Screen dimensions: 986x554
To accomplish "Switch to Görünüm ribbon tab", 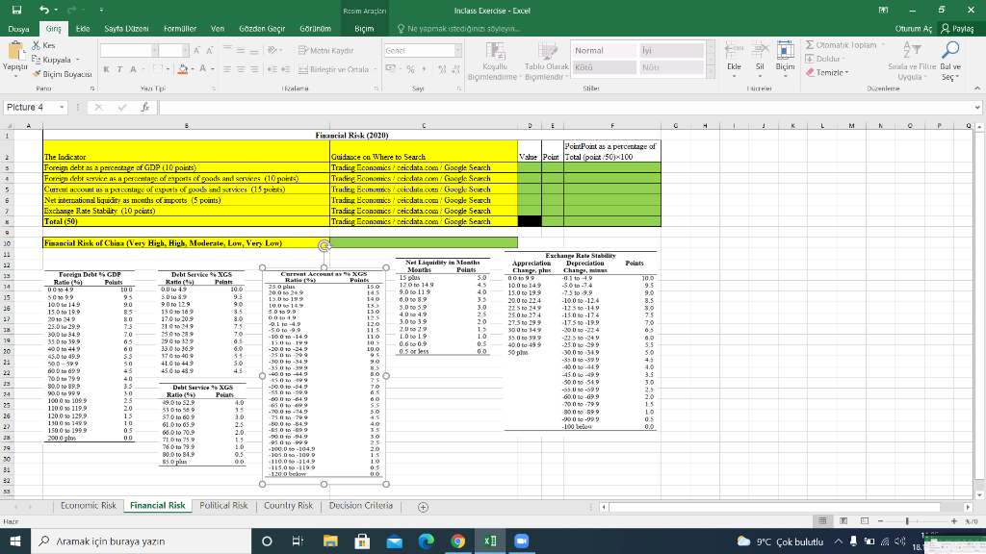I will click(x=315, y=29).
